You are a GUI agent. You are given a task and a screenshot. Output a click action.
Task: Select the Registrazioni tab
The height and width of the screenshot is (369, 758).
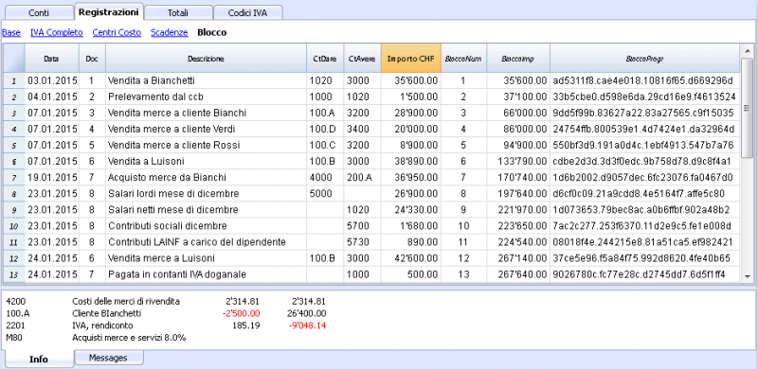(x=109, y=11)
